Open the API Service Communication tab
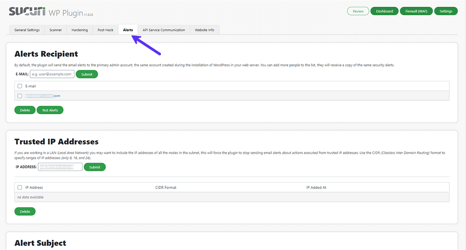 164,30
